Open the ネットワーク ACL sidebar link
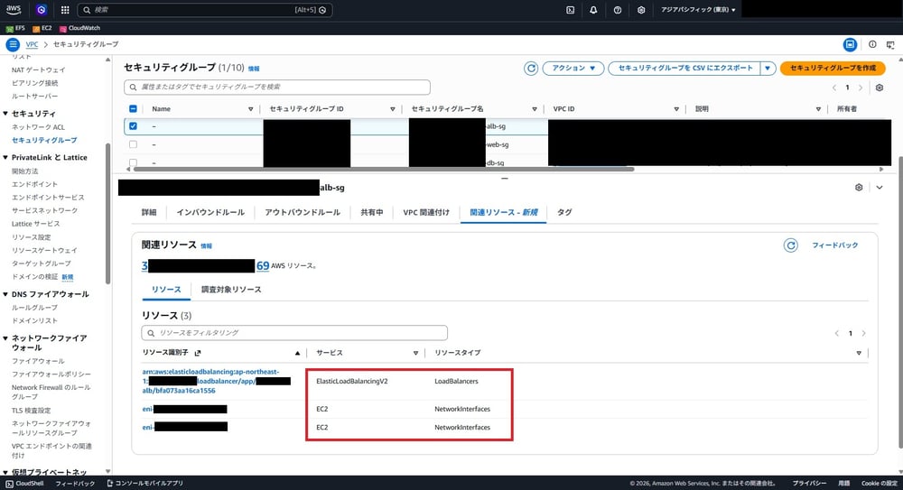This screenshot has width=903, height=490. (38, 127)
